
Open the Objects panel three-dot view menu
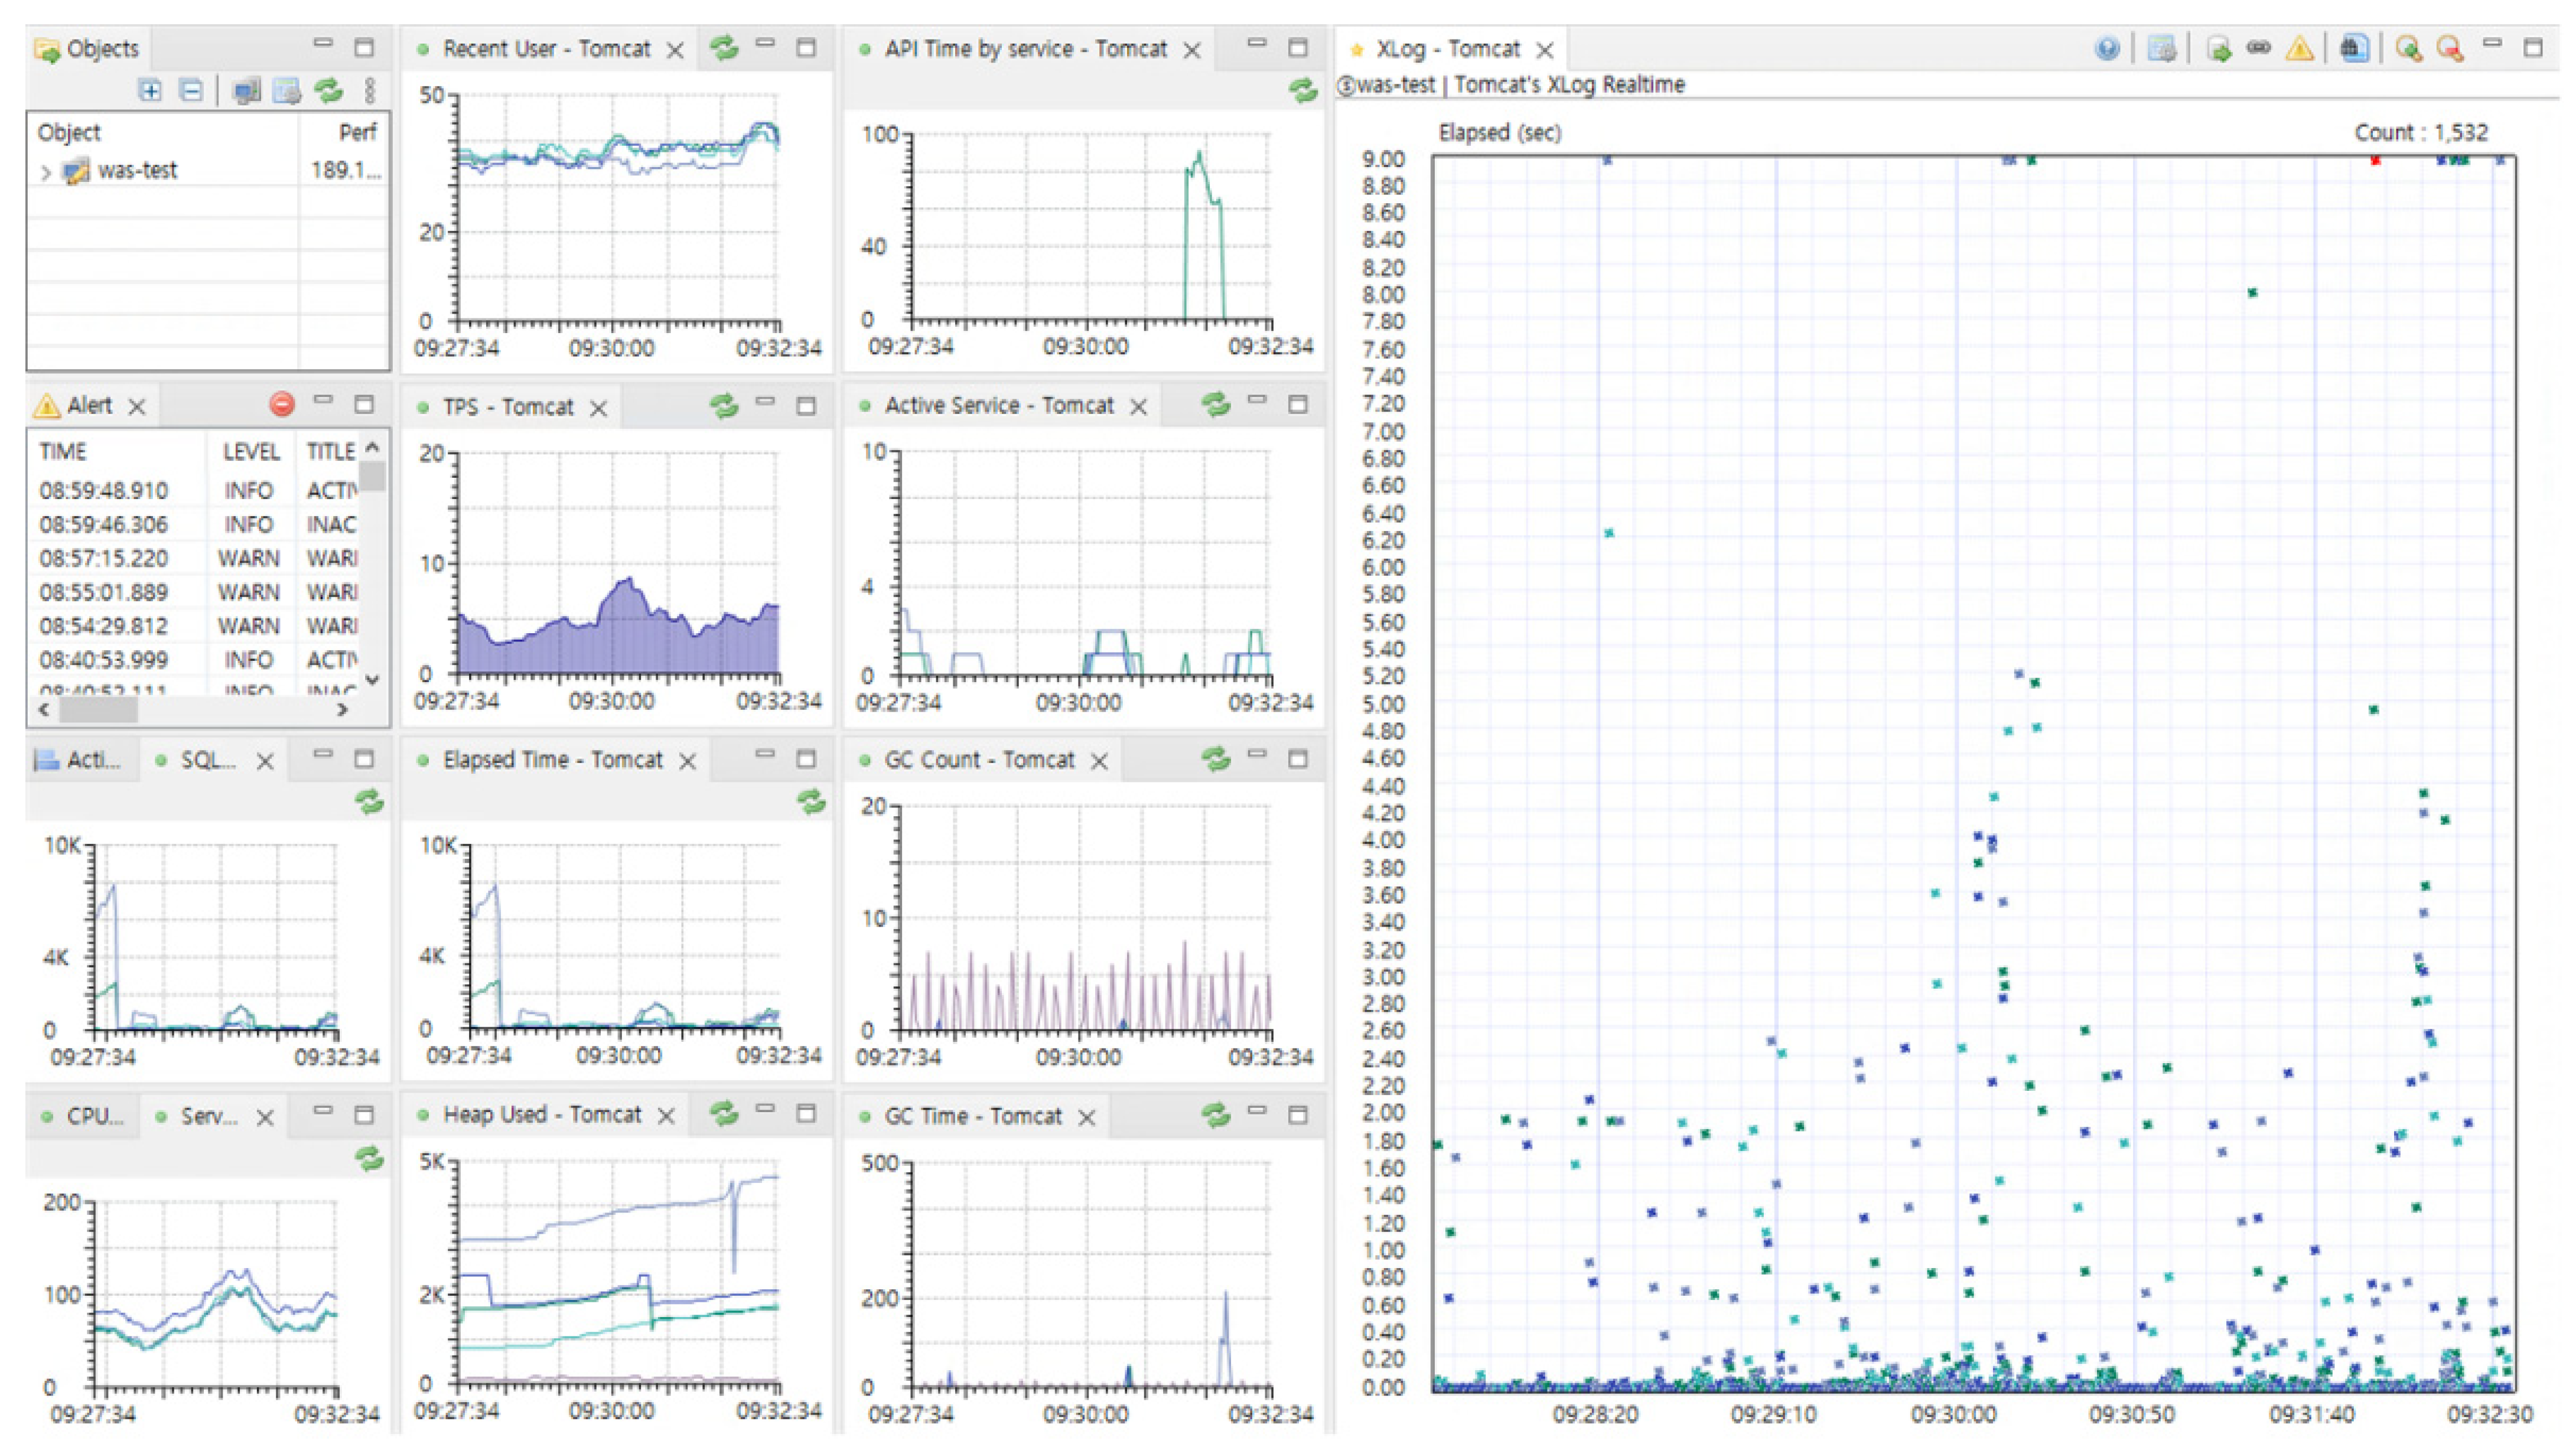(370, 91)
